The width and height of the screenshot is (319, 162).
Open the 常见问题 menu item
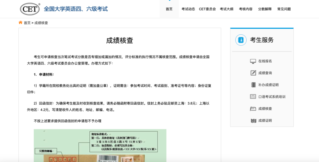pyautogui.click(x=284, y=9)
